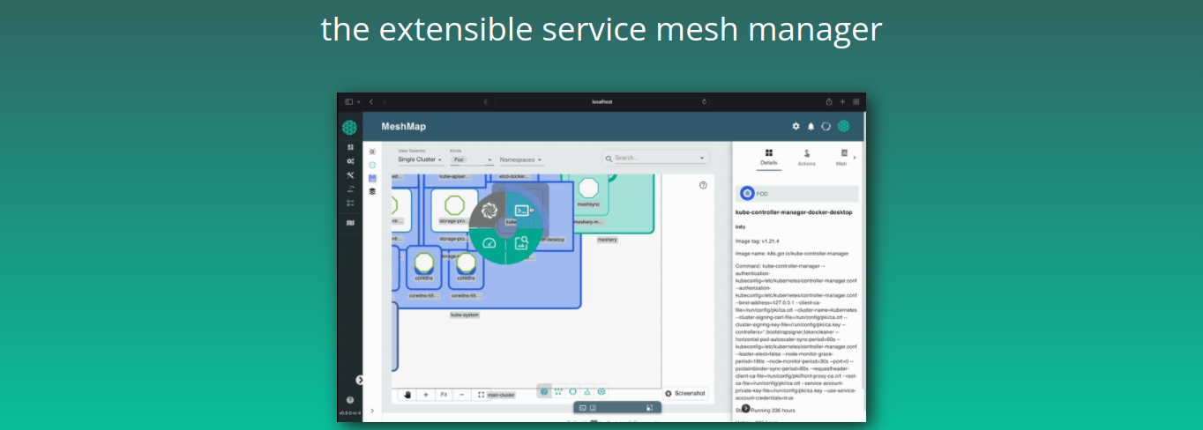Select the pan hand tool

point(407,395)
